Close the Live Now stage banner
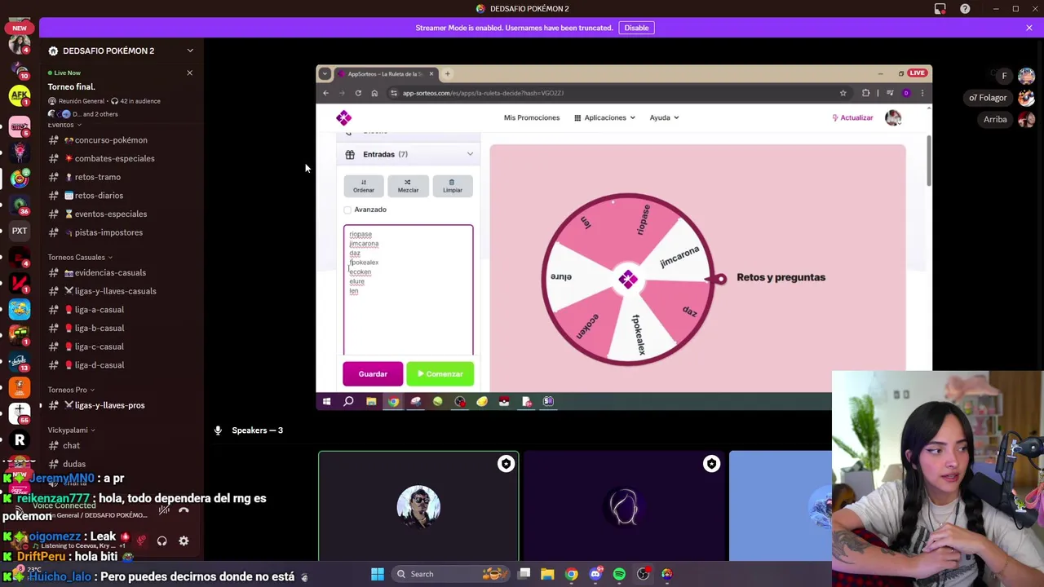The width and height of the screenshot is (1044, 587). pos(189,73)
